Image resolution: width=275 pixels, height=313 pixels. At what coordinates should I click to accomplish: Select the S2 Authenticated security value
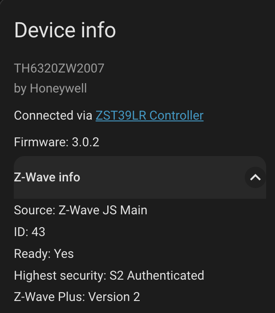pyautogui.click(x=157, y=276)
